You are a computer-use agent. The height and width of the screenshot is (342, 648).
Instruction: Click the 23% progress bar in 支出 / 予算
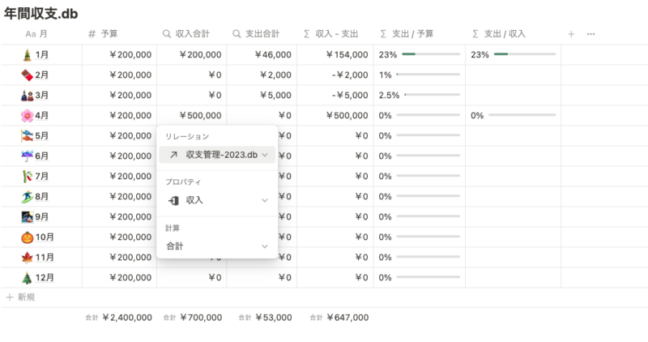(431, 54)
